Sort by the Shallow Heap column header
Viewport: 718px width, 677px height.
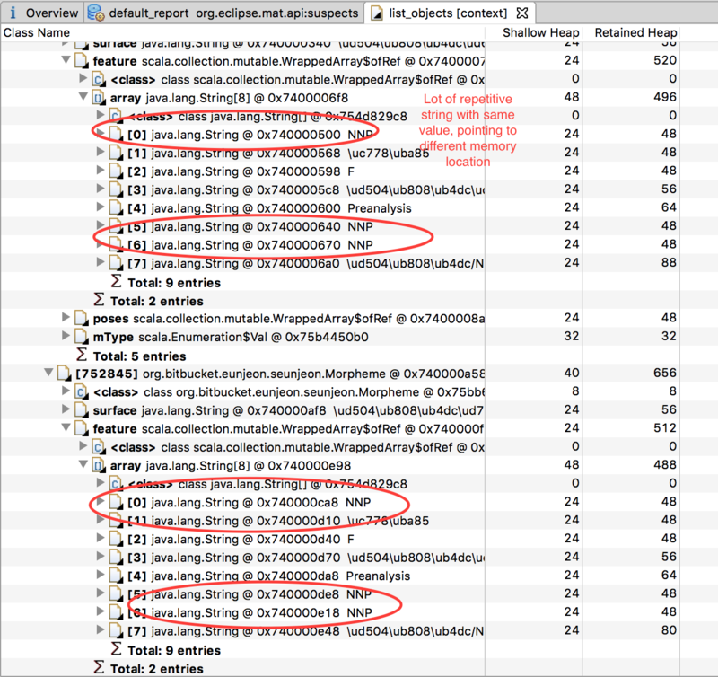tap(540, 32)
